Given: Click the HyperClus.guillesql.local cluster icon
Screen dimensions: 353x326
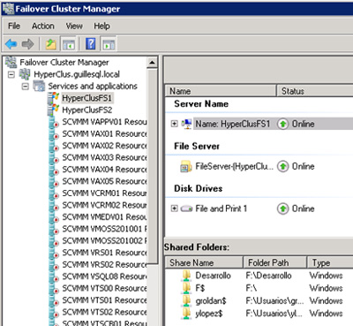Looking at the screenshot, I should pyautogui.click(x=25, y=74).
